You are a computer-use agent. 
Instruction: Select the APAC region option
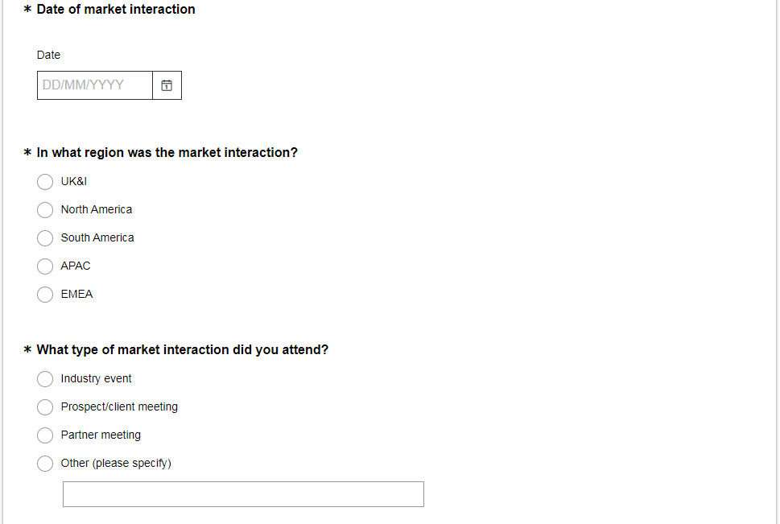45,266
